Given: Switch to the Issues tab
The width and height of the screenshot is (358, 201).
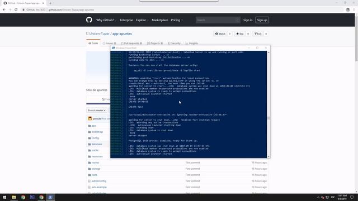Looking at the screenshot, I should pyautogui.click(x=110, y=43).
